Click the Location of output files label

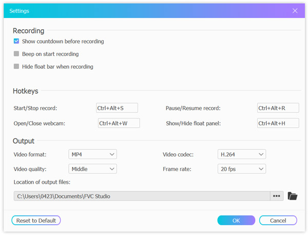click(42, 182)
